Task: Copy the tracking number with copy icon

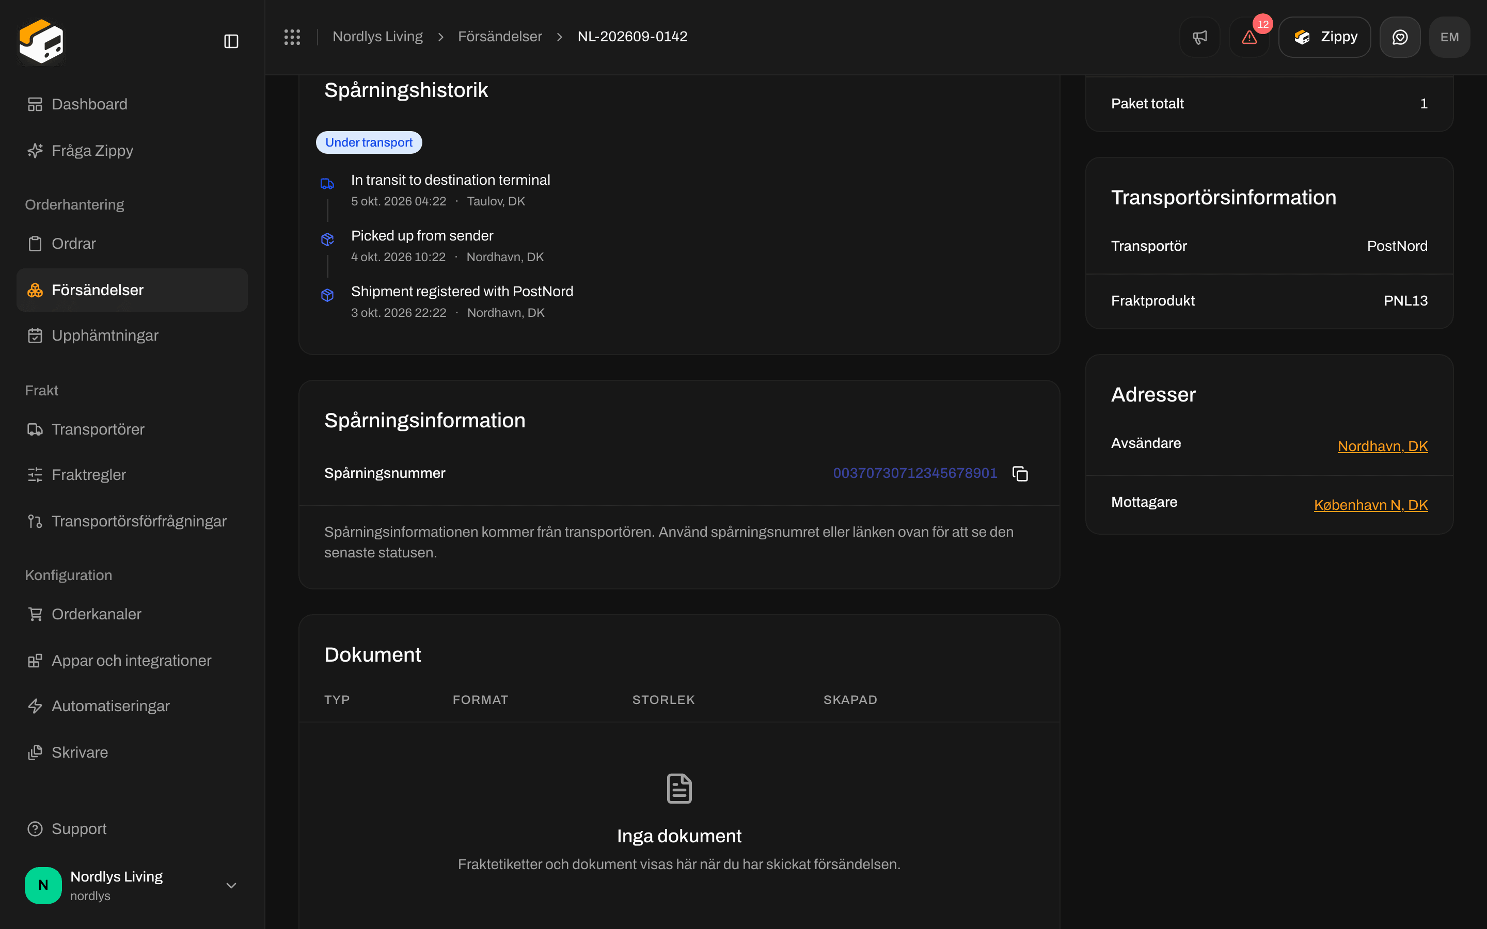Action: pyautogui.click(x=1020, y=474)
